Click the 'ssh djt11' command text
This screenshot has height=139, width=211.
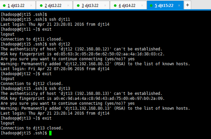[x=60, y=19]
